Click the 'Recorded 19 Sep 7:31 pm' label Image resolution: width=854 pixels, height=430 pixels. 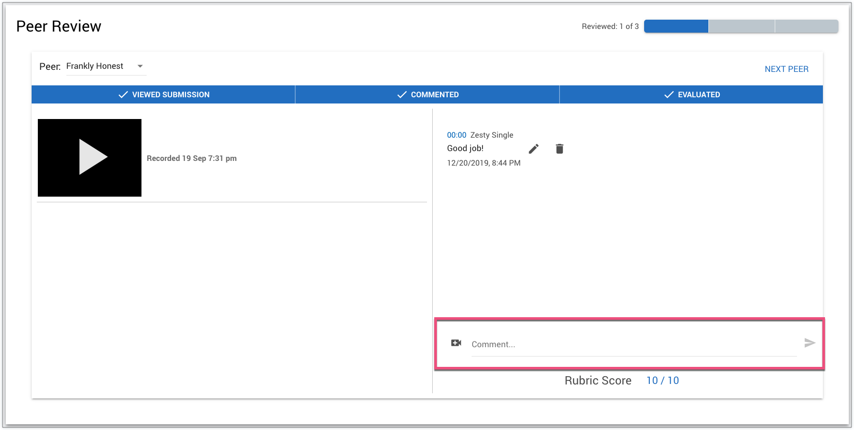pos(192,158)
